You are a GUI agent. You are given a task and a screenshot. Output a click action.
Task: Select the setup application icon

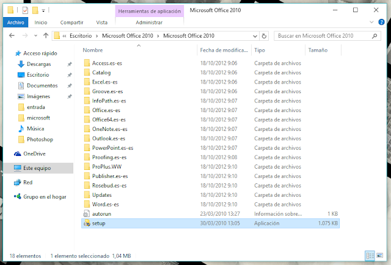click(x=87, y=223)
